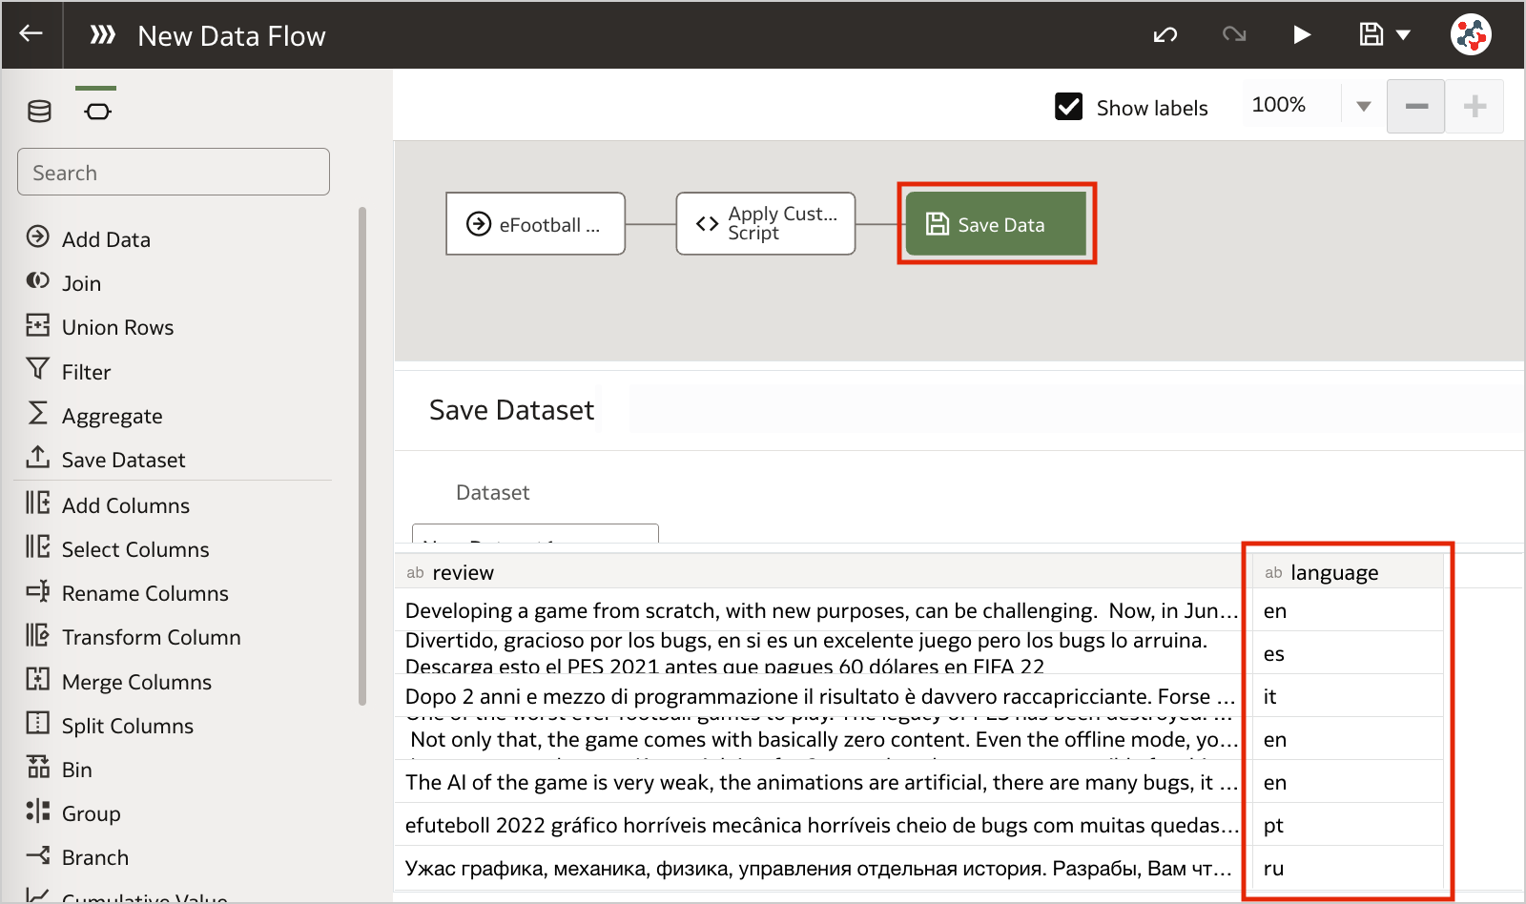
Task: Choose the Filter step
Action: point(69,371)
